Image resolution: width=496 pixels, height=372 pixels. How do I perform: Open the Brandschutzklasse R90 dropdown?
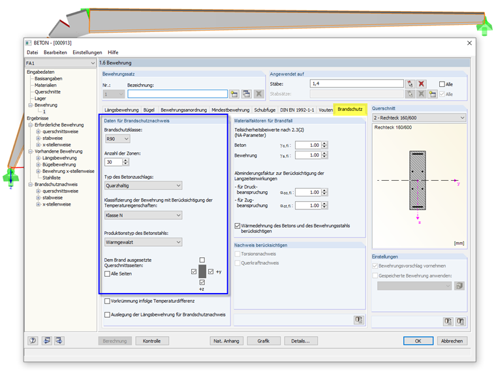click(x=117, y=139)
